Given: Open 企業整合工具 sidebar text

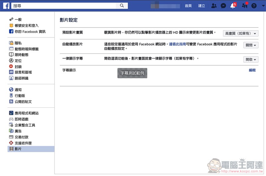Looking at the screenshot, I should click(25, 125).
